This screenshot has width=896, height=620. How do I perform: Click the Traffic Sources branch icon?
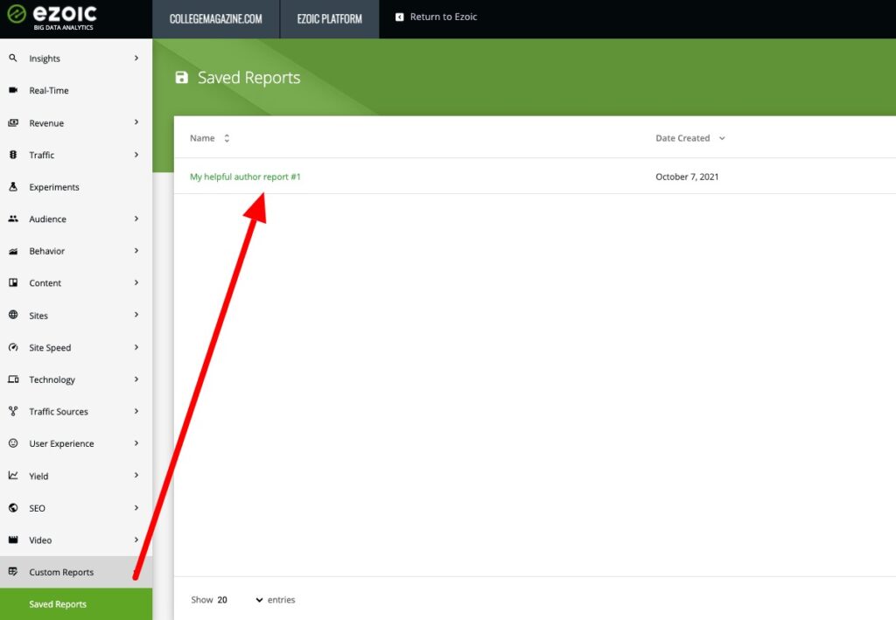click(13, 411)
